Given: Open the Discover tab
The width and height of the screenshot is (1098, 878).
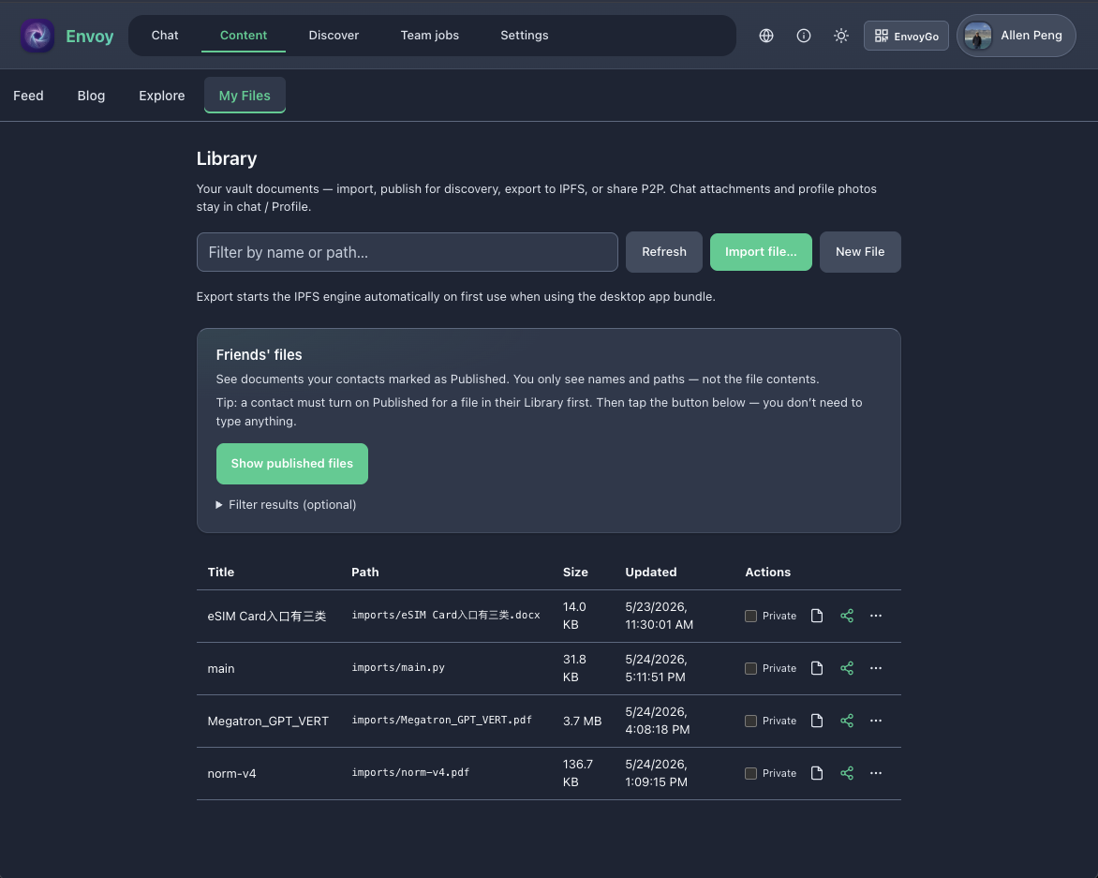Looking at the screenshot, I should [334, 36].
